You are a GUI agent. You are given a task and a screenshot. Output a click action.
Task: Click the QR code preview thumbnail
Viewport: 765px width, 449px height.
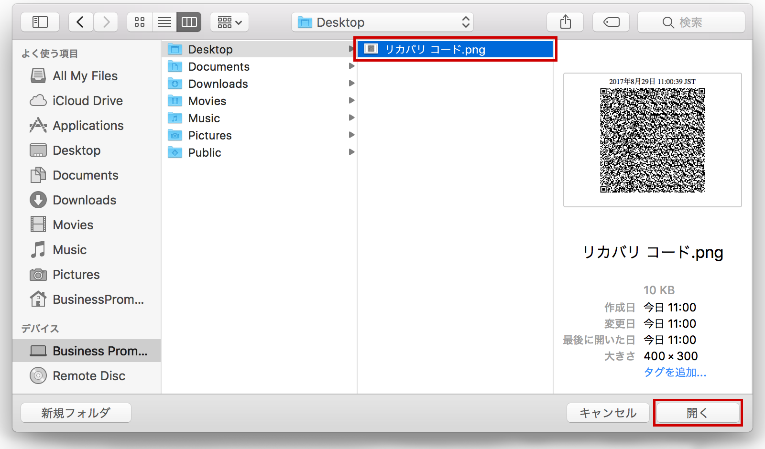pos(652,140)
